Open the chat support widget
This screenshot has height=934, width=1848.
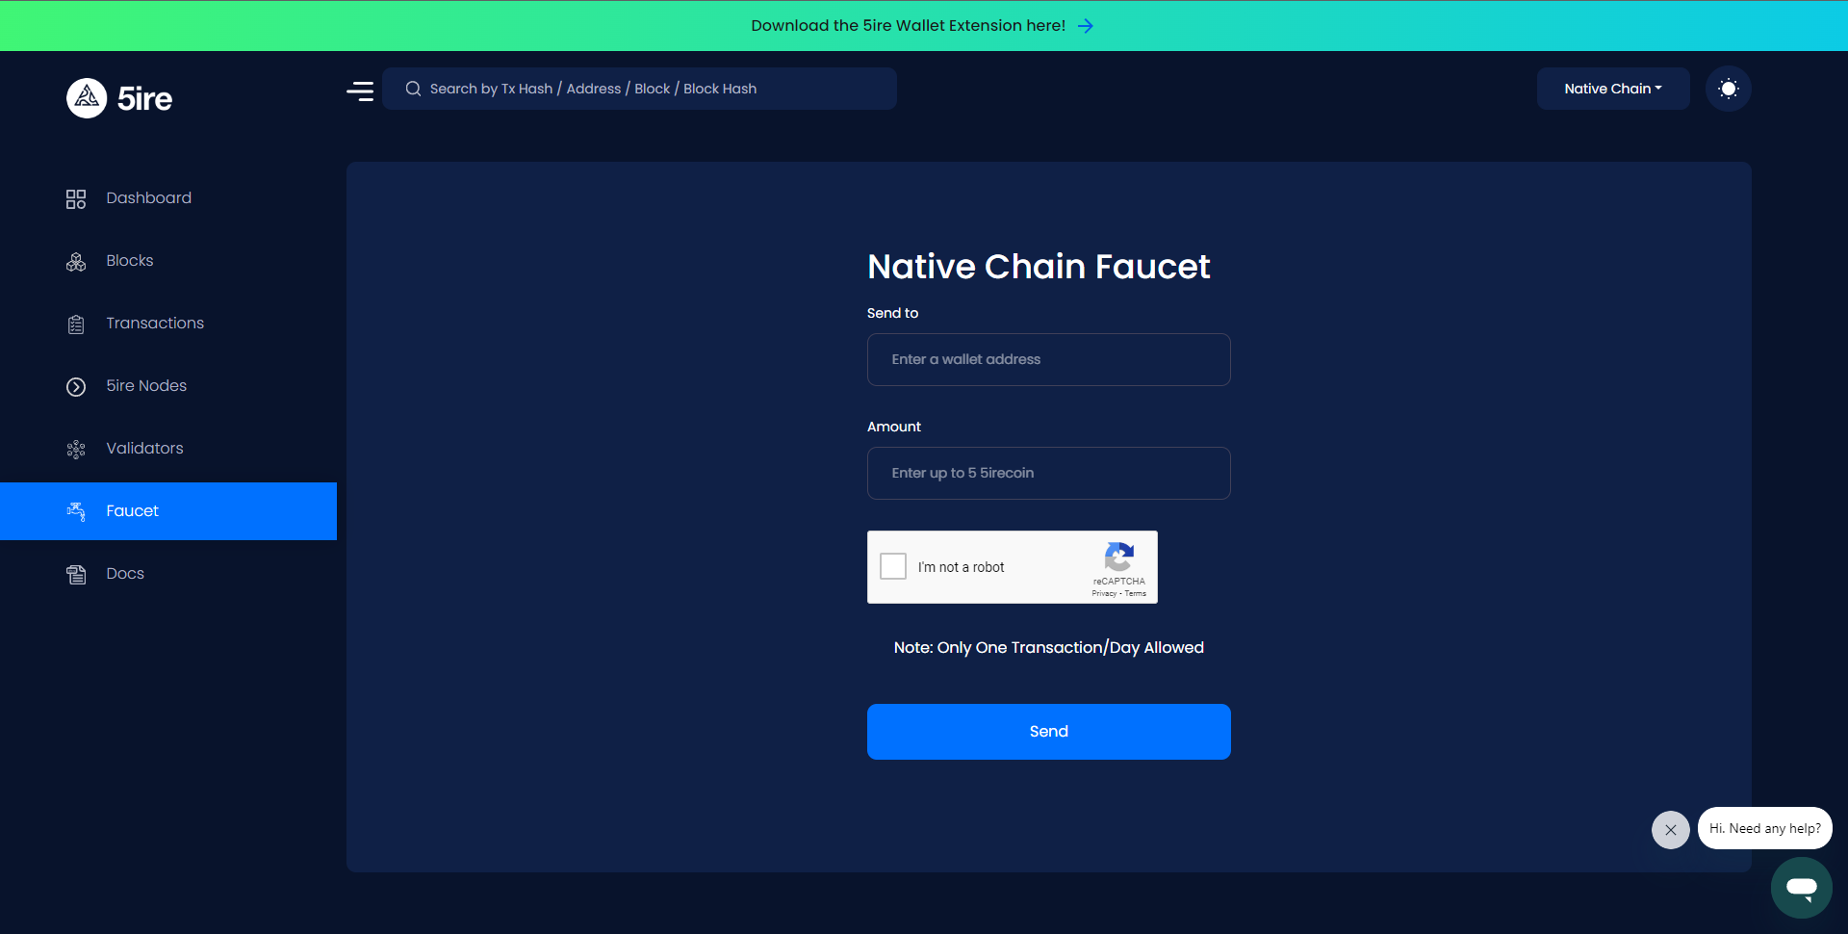pos(1801,888)
